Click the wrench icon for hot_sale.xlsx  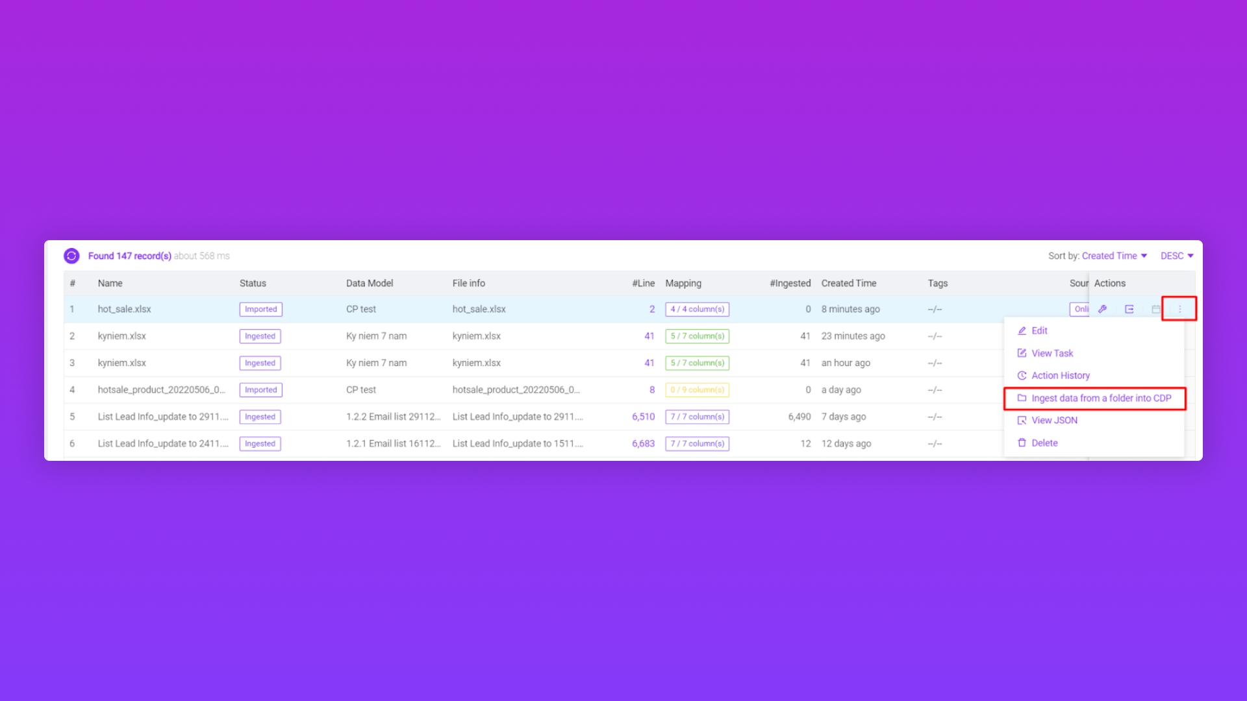click(1102, 309)
